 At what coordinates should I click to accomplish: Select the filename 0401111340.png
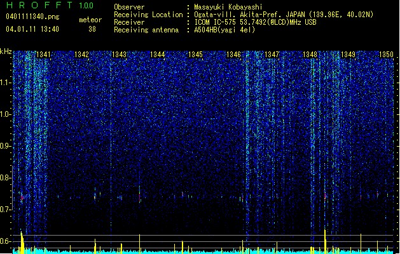(x=32, y=17)
